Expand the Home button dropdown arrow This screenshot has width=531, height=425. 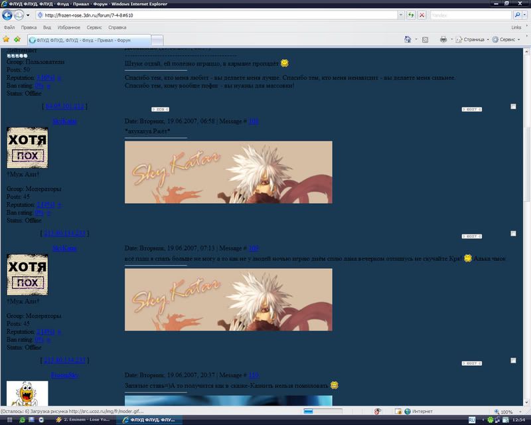pos(416,40)
